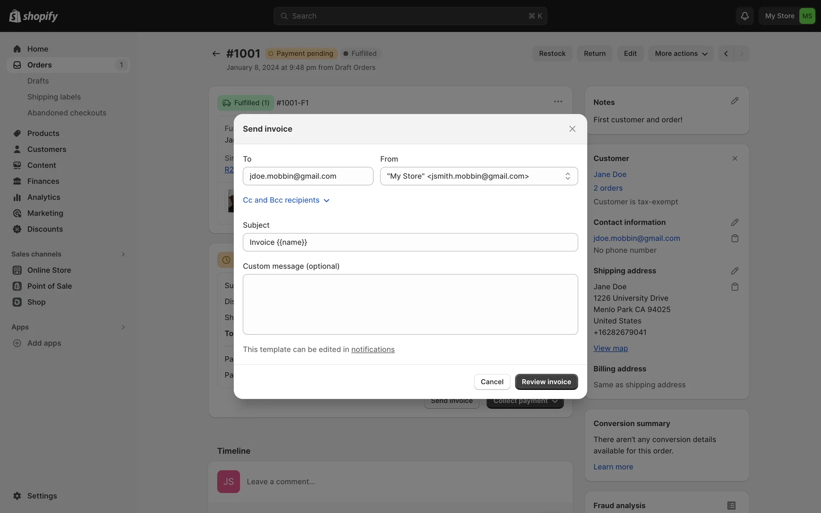This screenshot has height=513, width=821.
Task: Open Fraud analysis list icon
Action: 731,505
